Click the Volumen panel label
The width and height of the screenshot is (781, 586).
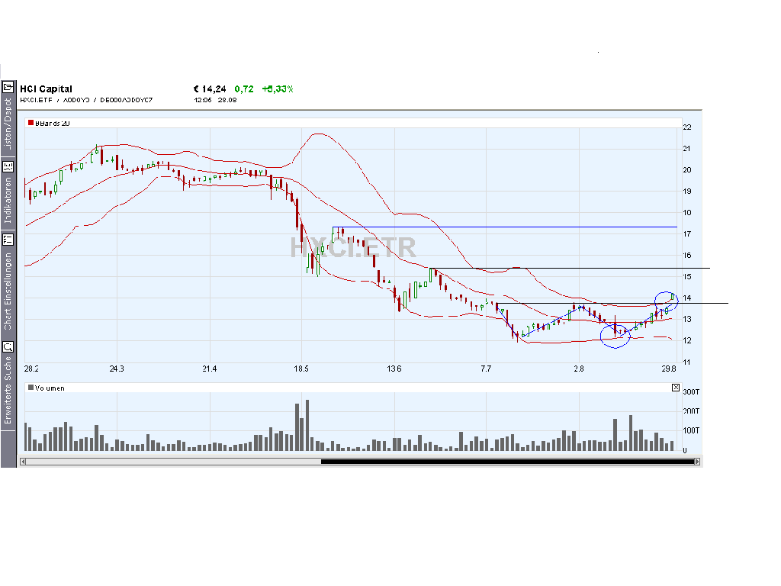point(50,388)
